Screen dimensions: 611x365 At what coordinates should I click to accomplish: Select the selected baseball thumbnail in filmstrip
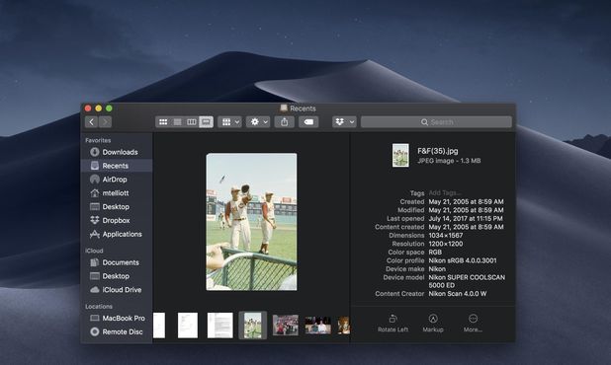[x=252, y=325]
